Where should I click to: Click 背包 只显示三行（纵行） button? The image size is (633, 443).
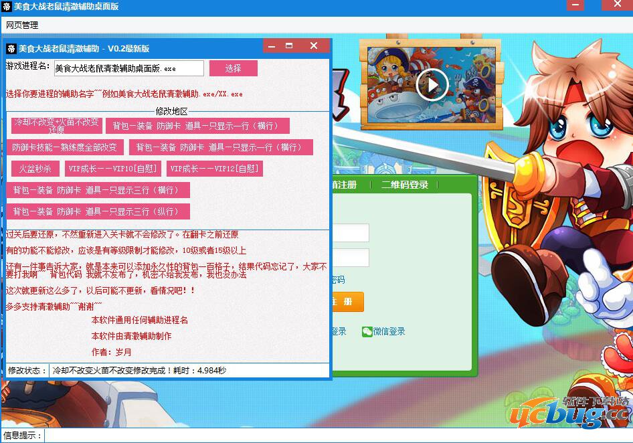pos(98,211)
